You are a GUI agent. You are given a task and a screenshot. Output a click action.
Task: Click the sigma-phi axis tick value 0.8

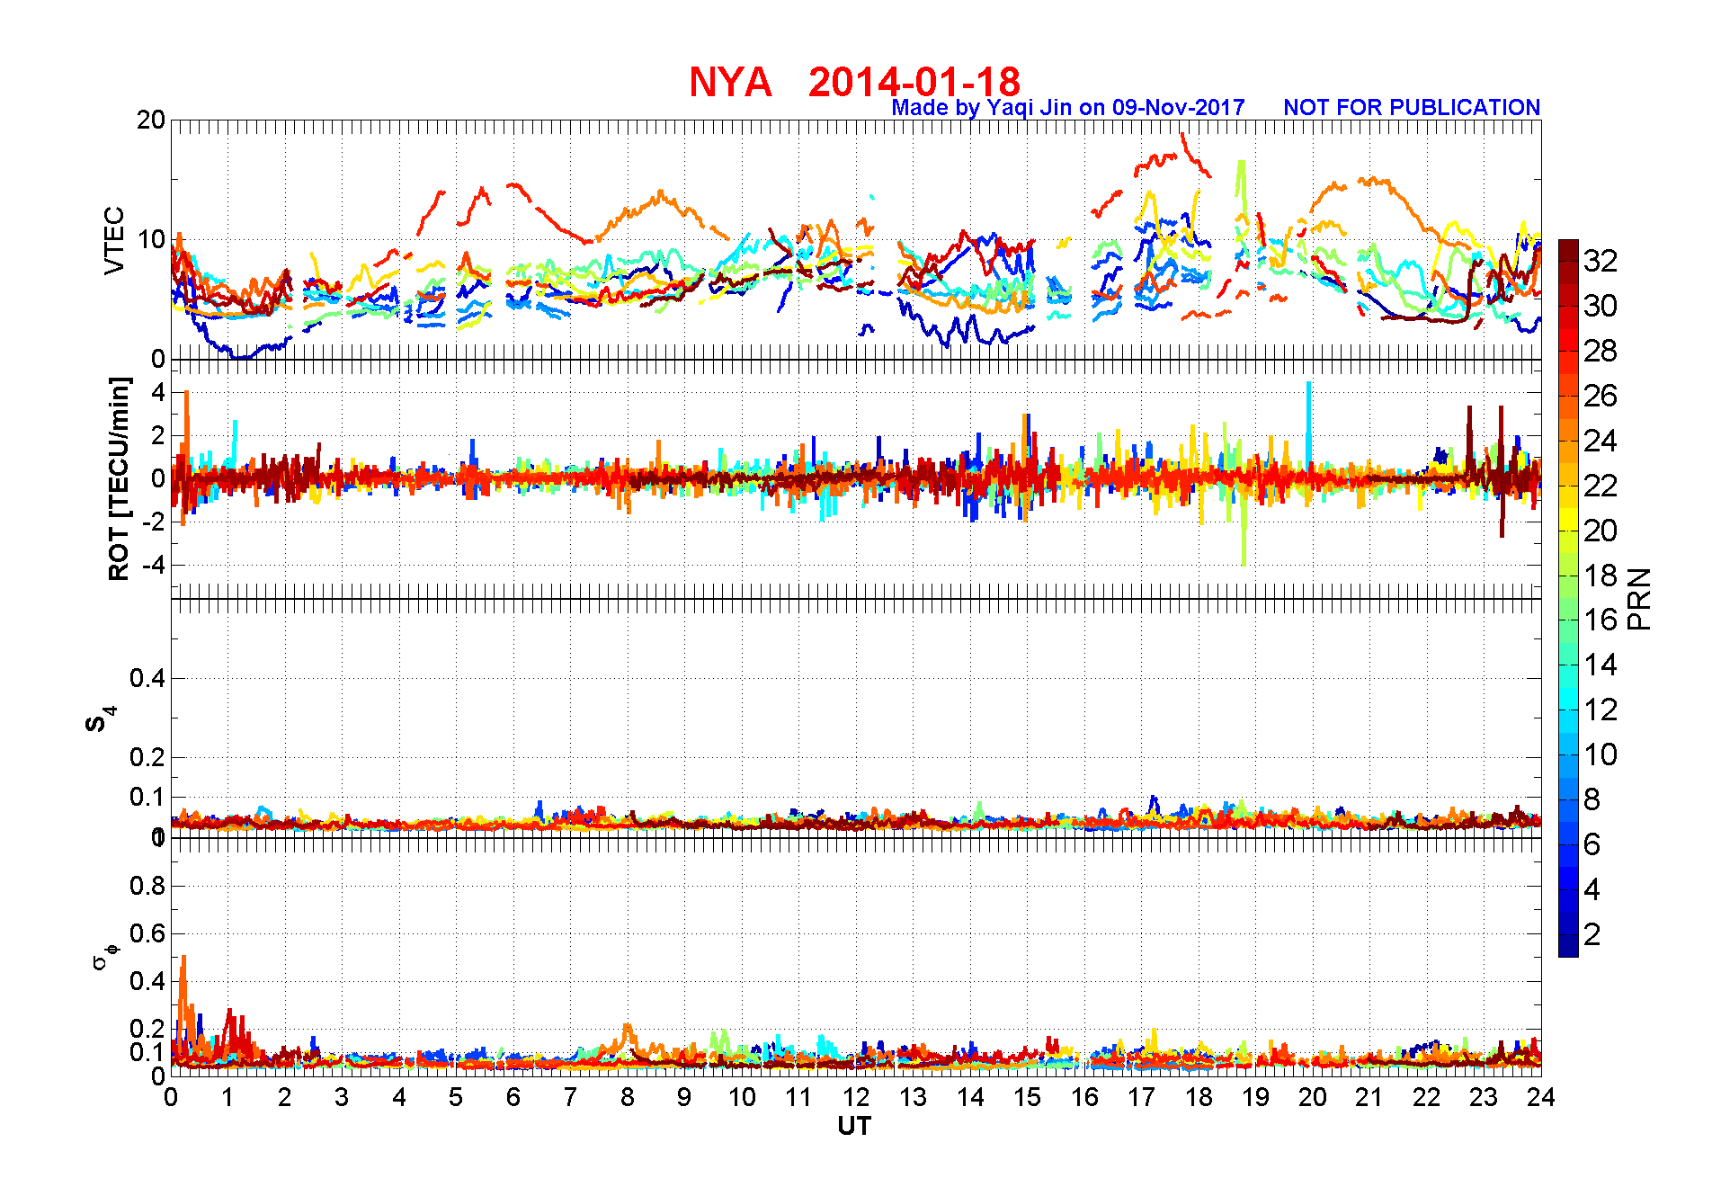tap(147, 886)
